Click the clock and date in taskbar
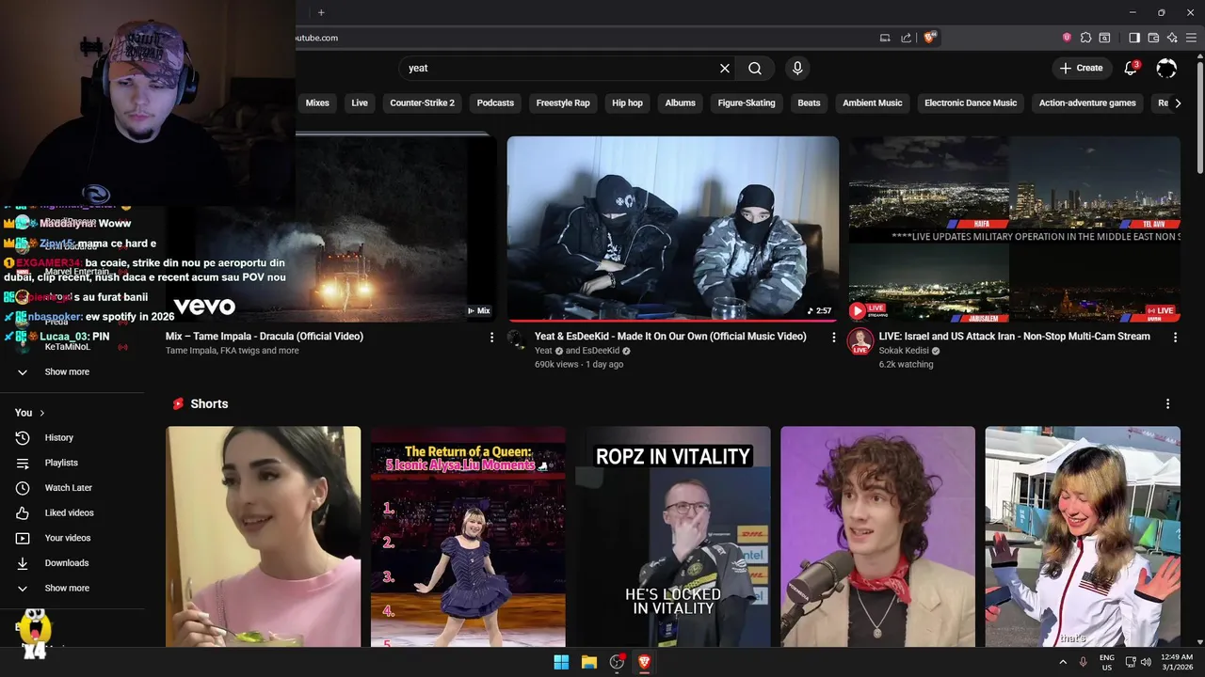The height and width of the screenshot is (677, 1205). coord(1177,662)
